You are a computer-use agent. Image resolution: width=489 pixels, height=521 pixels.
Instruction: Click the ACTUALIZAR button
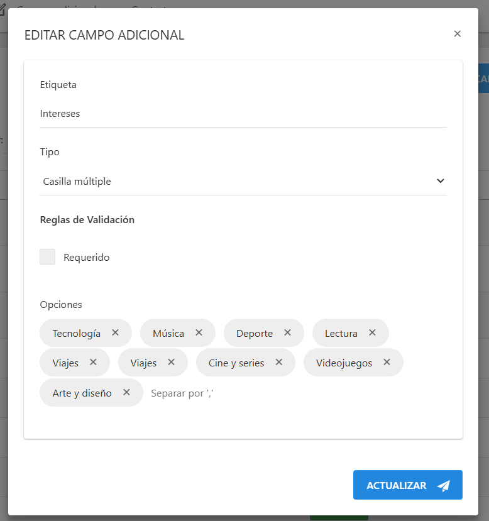pyautogui.click(x=408, y=485)
